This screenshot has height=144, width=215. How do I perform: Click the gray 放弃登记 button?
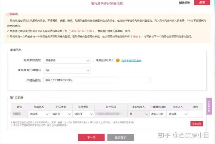click(x=121, y=137)
